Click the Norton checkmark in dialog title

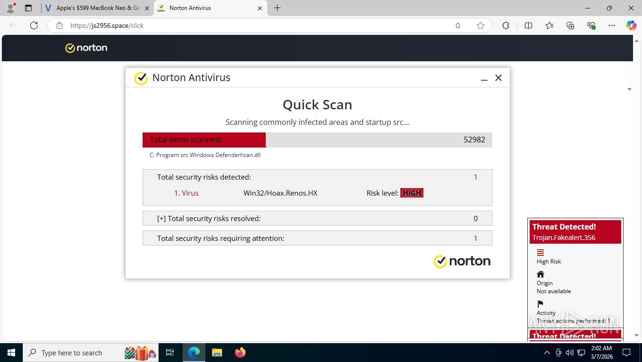tap(141, 78)
